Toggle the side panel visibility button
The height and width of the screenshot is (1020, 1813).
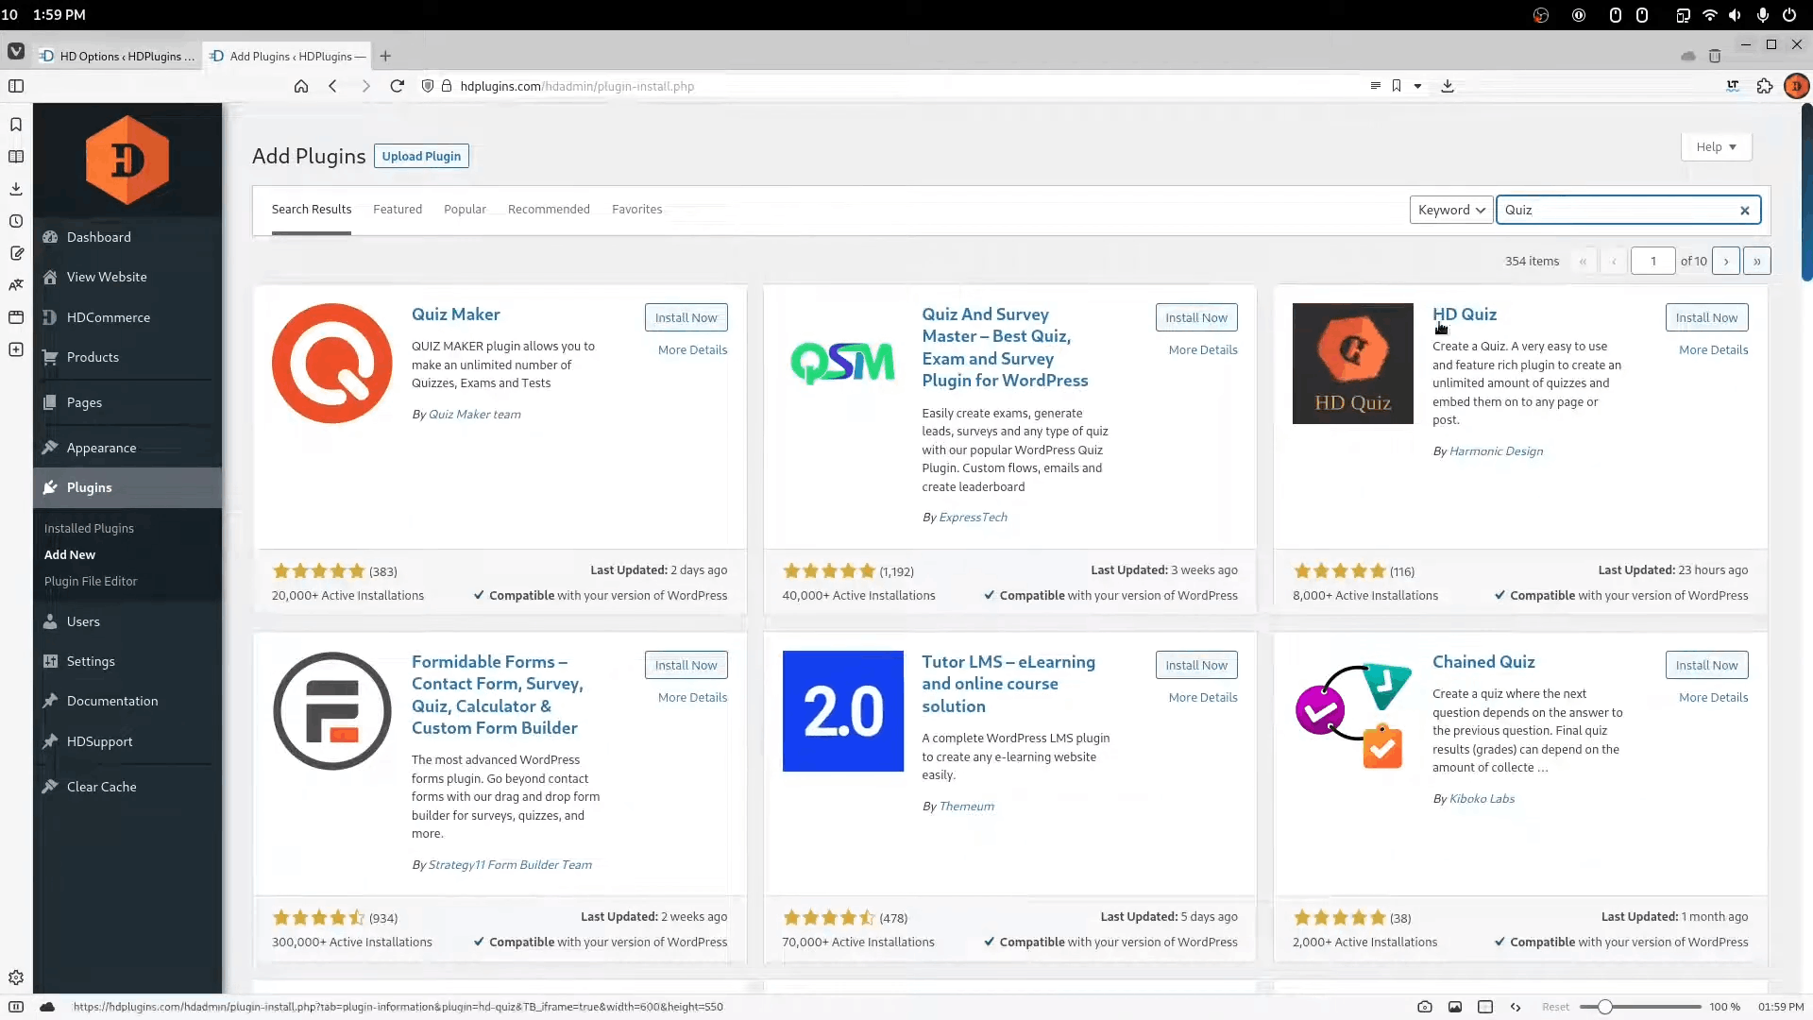(x=16, y=86)
